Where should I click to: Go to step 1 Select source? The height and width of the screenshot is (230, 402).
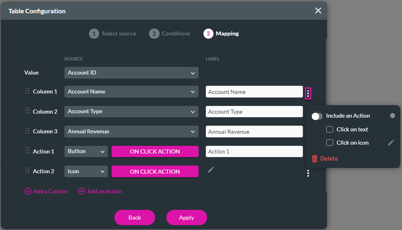coord(112,33)
